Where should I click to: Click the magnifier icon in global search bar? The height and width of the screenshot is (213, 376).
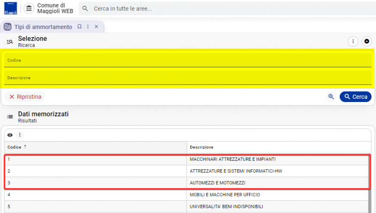point(85,8)
